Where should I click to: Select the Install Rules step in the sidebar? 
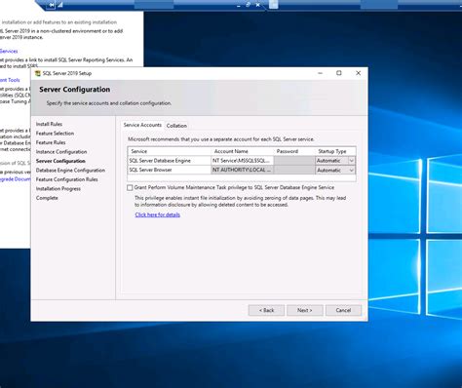(49, 124)
